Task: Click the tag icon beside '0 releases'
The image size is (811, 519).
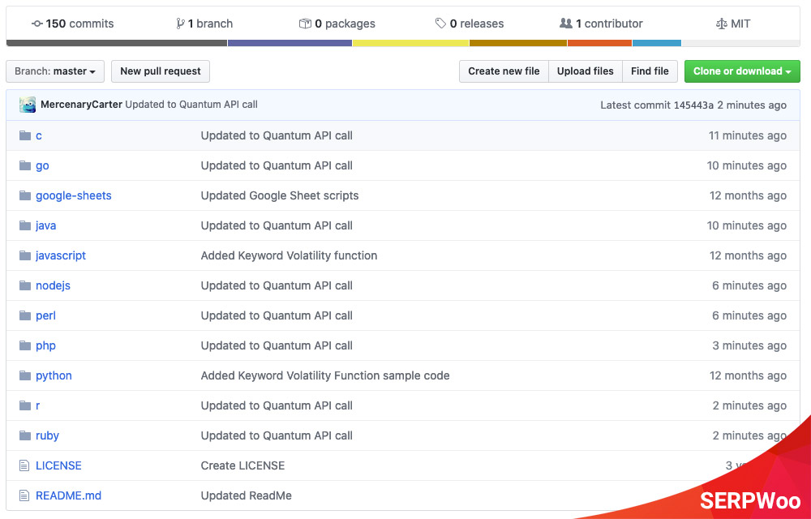Action: 440,24
